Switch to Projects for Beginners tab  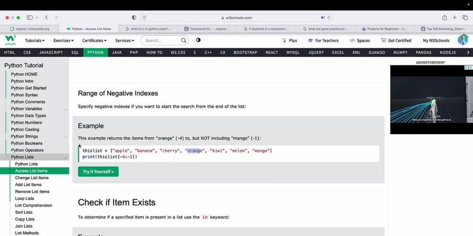(x=384, y=29)
